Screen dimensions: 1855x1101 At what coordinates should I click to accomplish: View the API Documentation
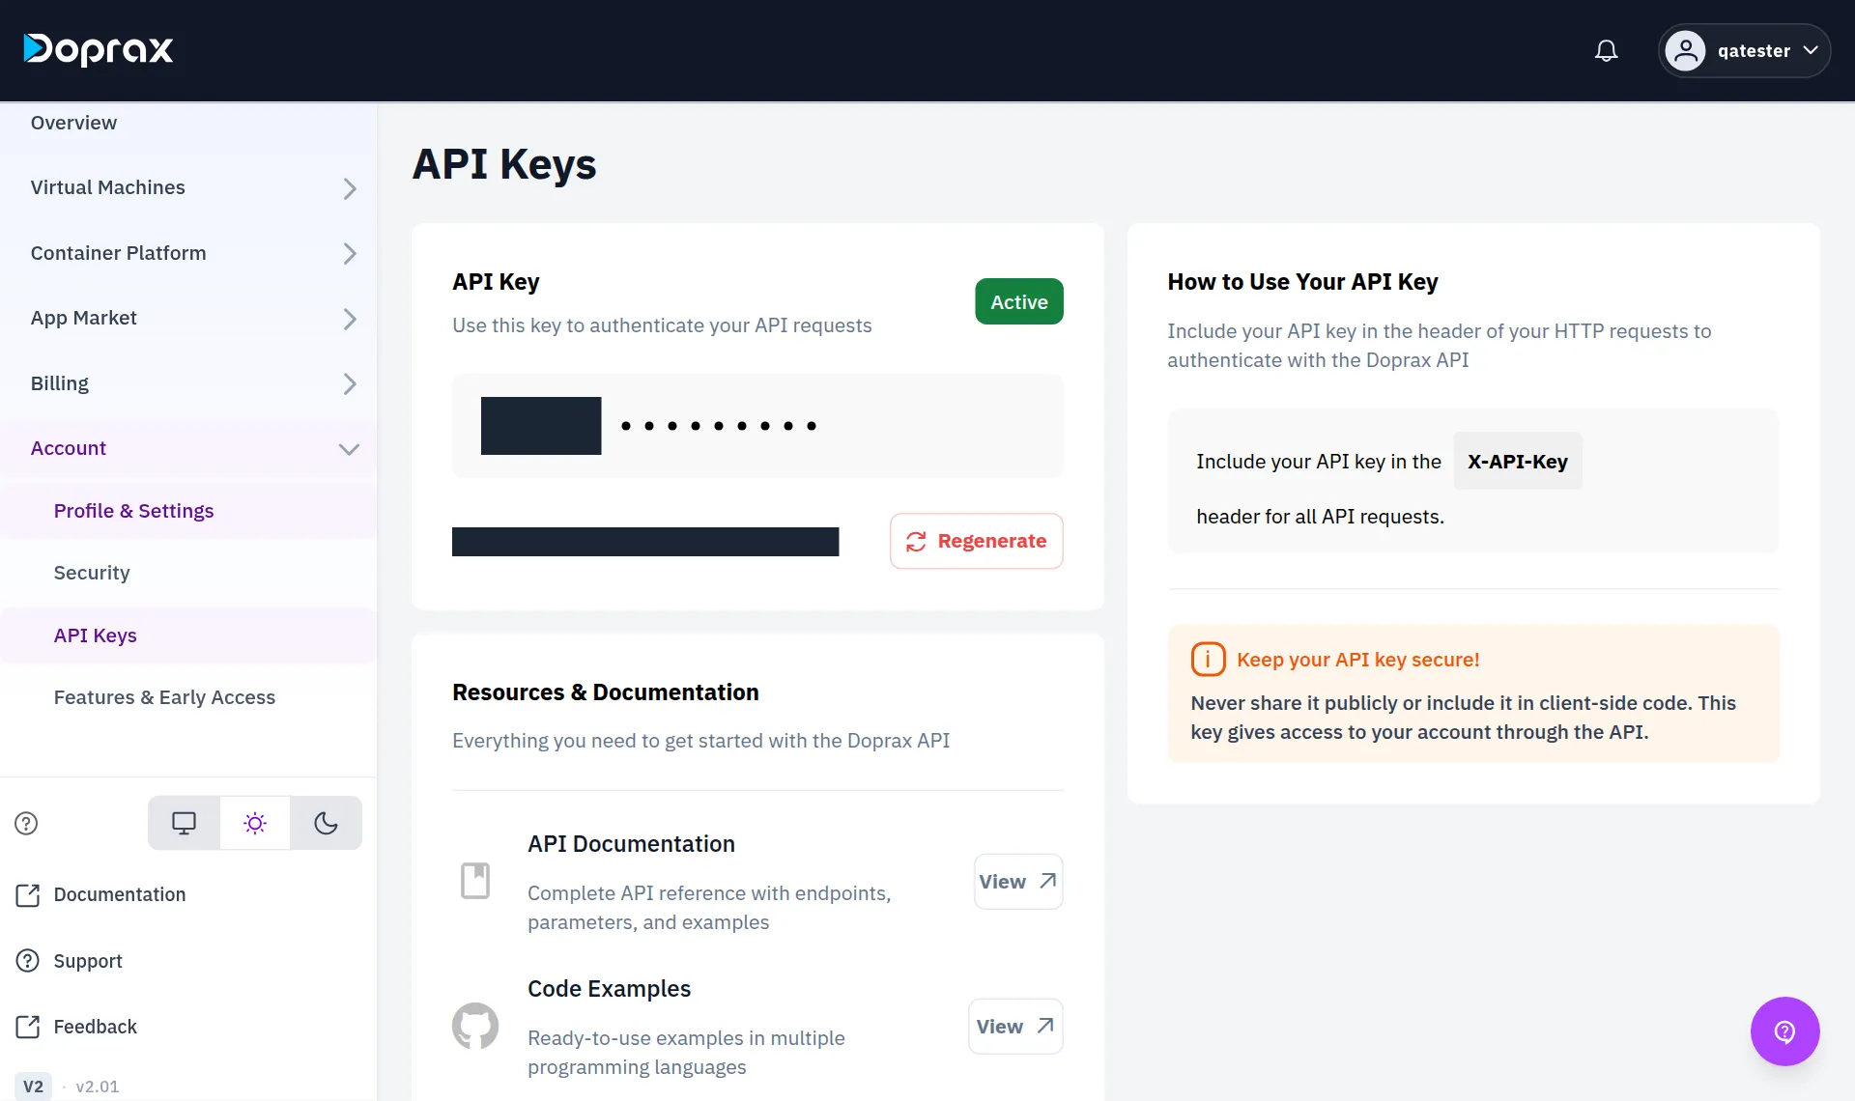click(x=1018, y=882)
